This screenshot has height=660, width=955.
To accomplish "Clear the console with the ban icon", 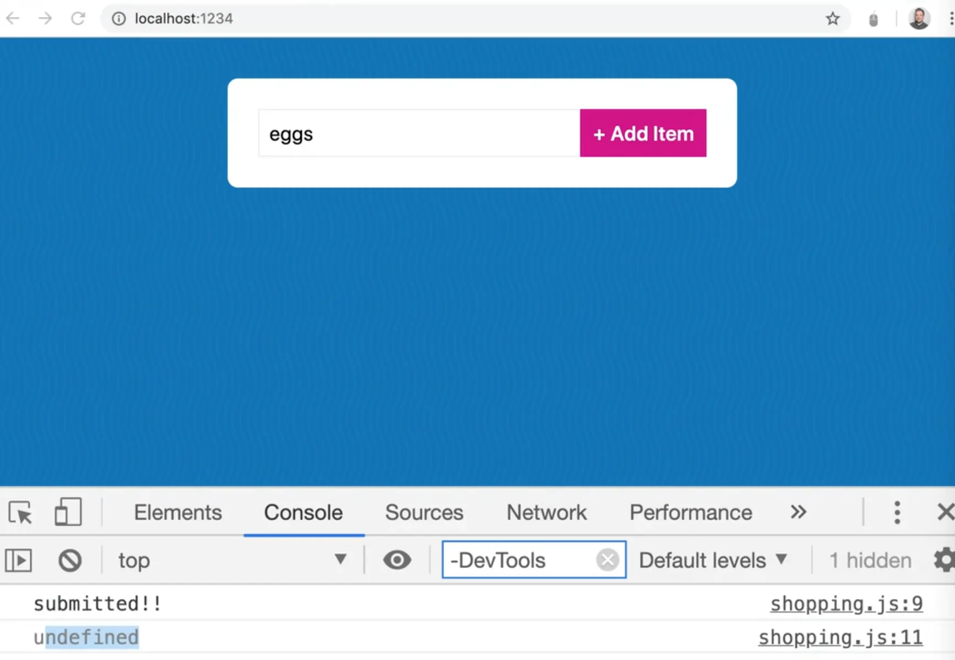I will pos(70,561).
